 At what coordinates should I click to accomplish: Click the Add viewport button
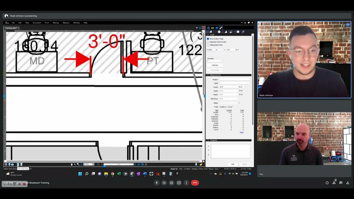233,164
